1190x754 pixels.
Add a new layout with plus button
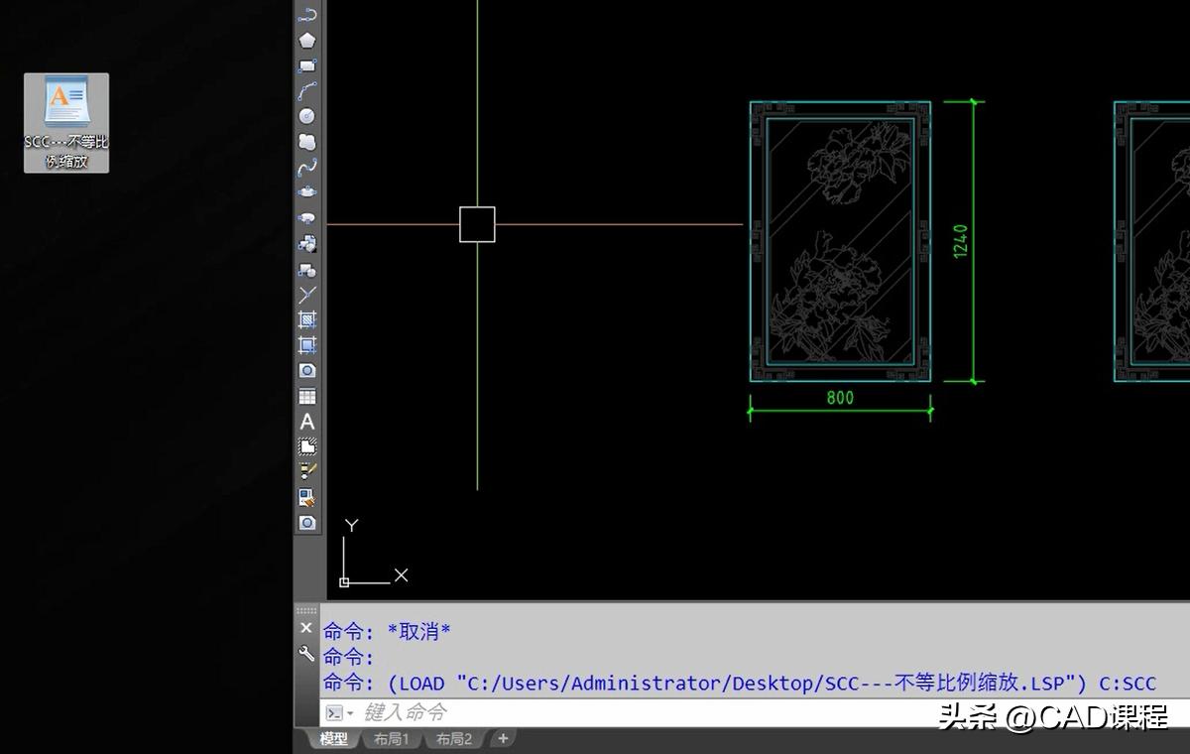pyautogui.click(x=503, y=738)
